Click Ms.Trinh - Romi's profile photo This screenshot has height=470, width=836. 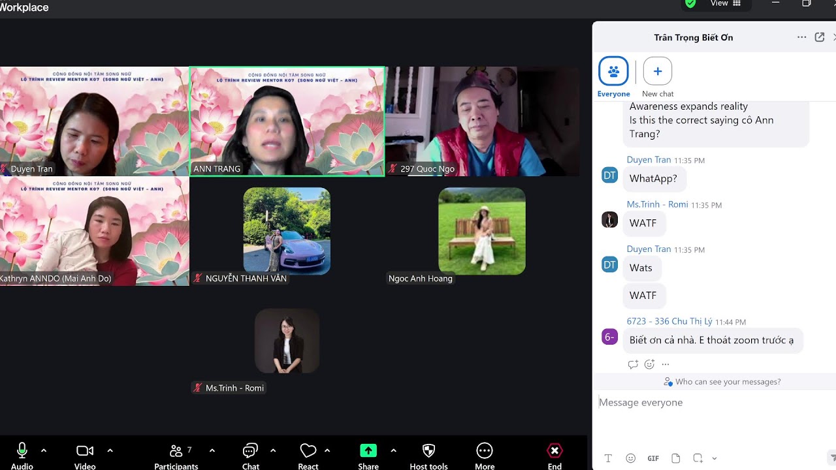pos(287,341)
